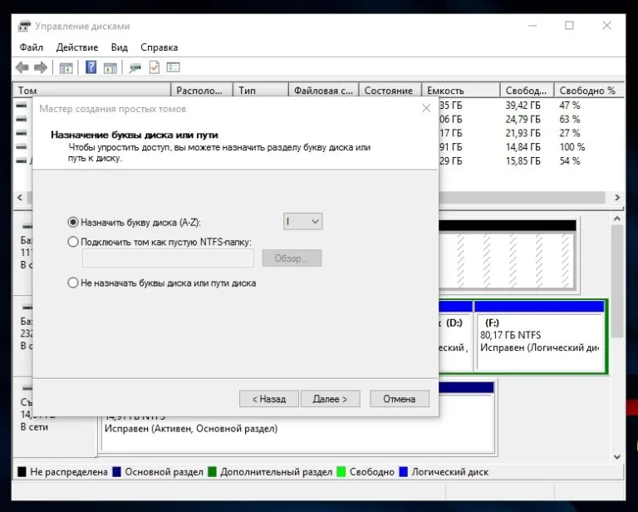The image size is (638, 512).
Task: Click the '< Назад' button
Action: tap(269, 399)
